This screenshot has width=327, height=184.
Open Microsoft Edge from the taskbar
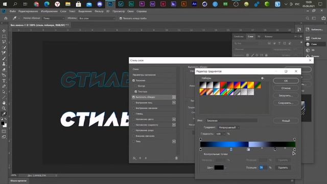[x=46, y=4]
